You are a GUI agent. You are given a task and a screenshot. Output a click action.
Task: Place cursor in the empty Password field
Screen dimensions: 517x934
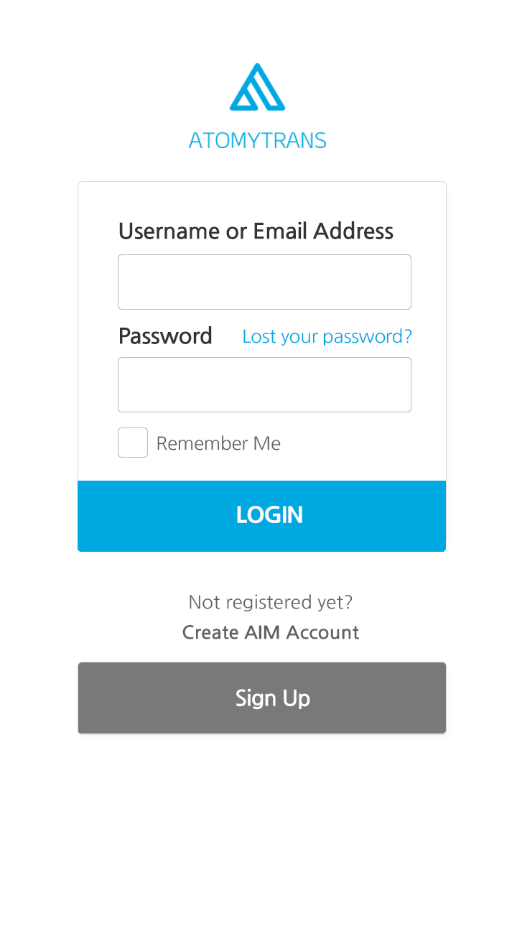pyautogui.click(x=264, y=384)
